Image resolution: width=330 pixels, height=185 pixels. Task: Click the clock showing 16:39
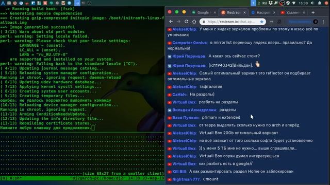tap(303, 3)
